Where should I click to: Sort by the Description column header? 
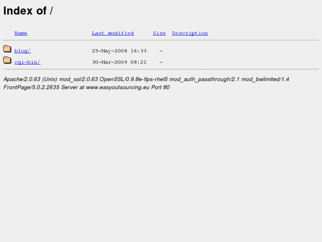(190, 33)
